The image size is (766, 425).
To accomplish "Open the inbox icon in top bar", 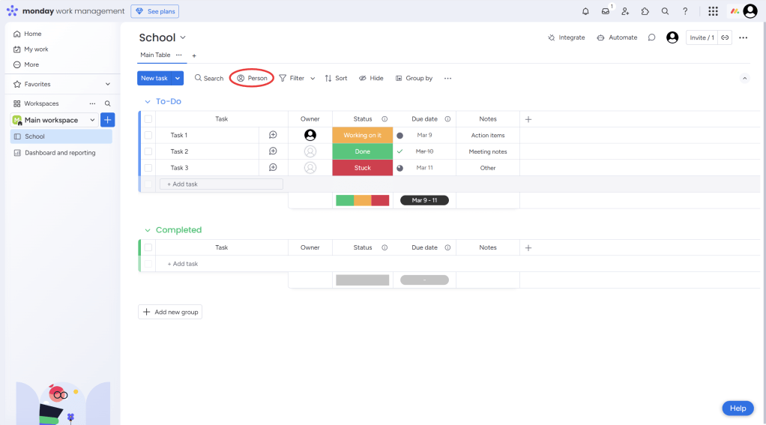I will (606, 11).
